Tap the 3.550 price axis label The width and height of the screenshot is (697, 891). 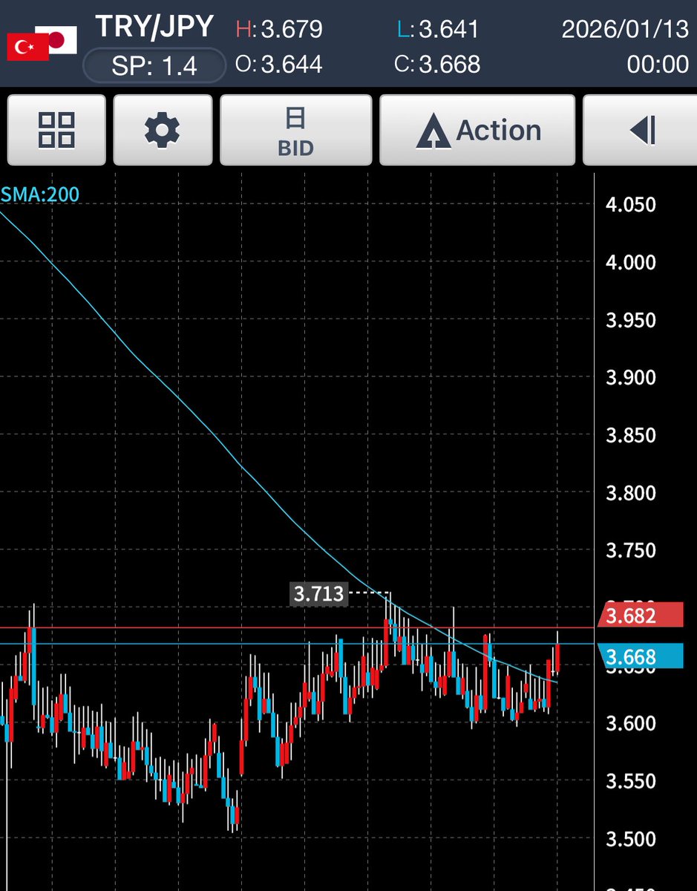tap(631, 781)
